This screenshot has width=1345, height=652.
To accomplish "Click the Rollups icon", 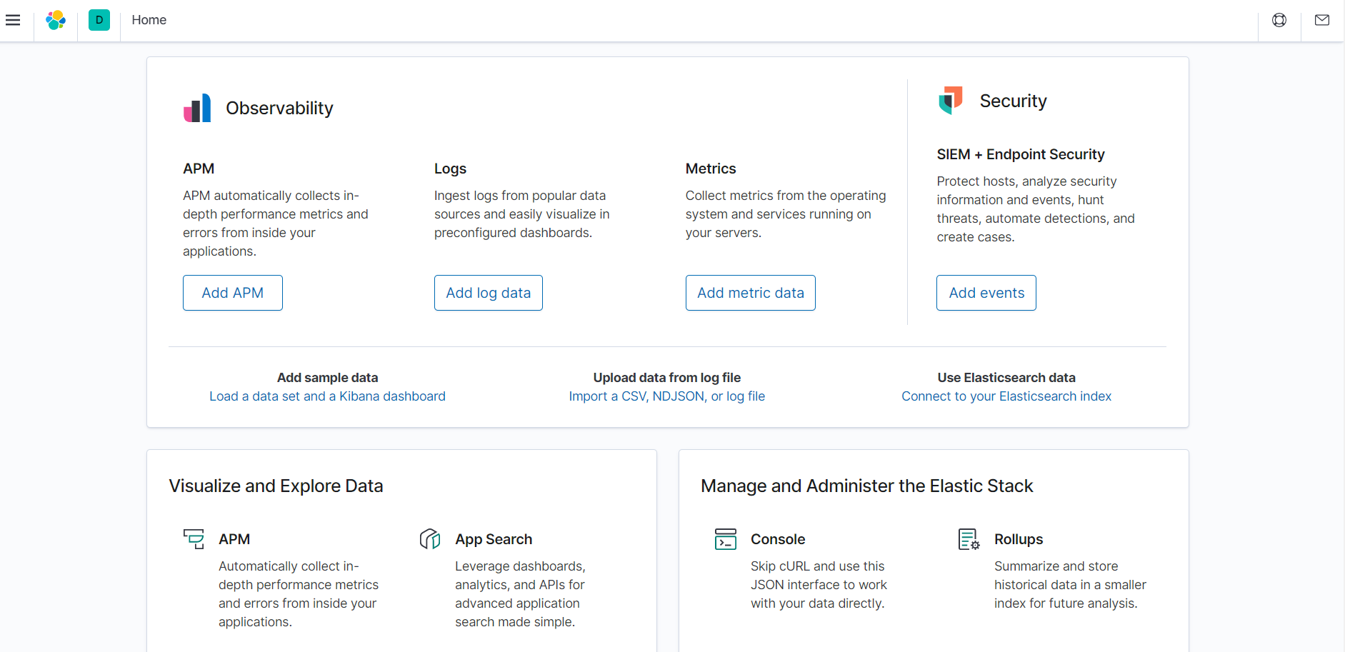I will [x=969, y=539].
